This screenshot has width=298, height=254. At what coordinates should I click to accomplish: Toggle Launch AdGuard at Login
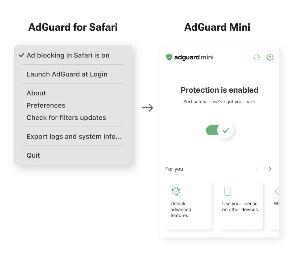pyautogui.click(x=67, y=74)
